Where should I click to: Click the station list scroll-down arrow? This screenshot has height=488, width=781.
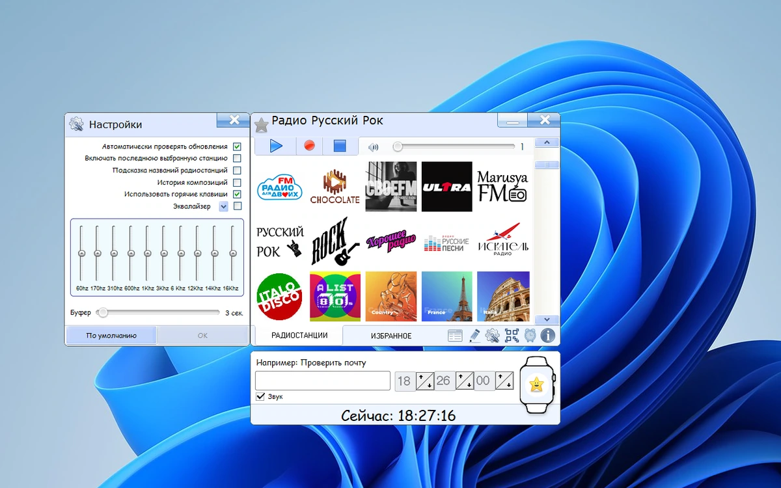tap(547, 319)
